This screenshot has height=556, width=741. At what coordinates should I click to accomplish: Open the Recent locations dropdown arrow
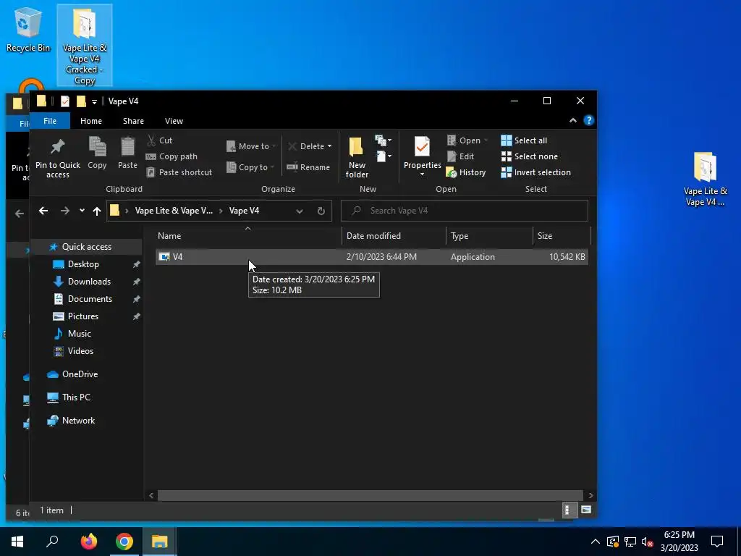coord(82,211)
